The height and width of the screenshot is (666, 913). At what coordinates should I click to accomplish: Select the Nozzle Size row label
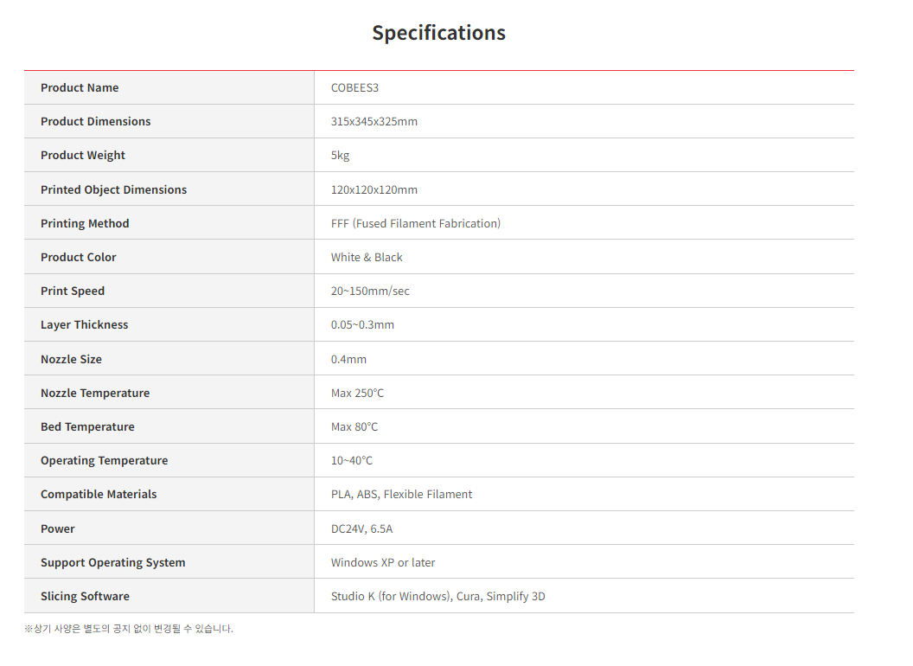(x=71, y=359)
